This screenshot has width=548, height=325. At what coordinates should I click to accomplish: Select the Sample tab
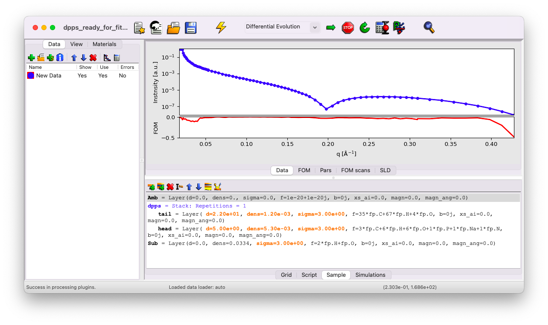point(336,275)
